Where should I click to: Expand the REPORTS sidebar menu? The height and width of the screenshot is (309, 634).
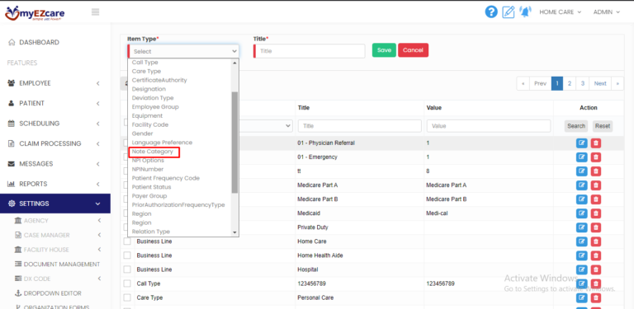point(55,184)
